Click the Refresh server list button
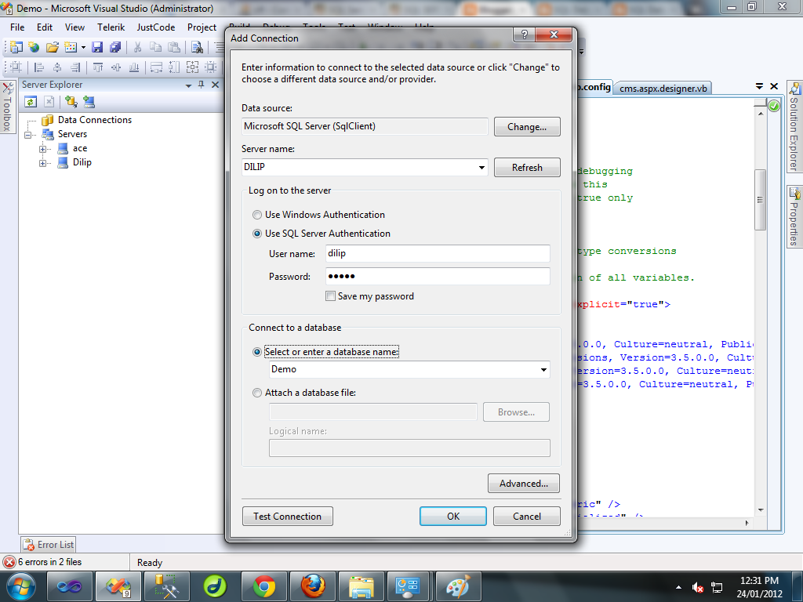This screenshot has width=803, height=602. pos(527,168)
